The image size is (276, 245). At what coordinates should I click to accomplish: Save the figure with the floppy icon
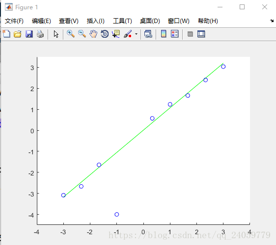[29, 34]
